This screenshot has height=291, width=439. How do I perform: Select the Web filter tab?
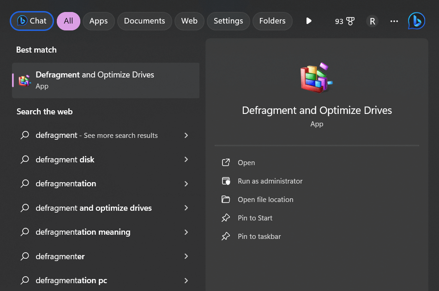coord(189,21)
